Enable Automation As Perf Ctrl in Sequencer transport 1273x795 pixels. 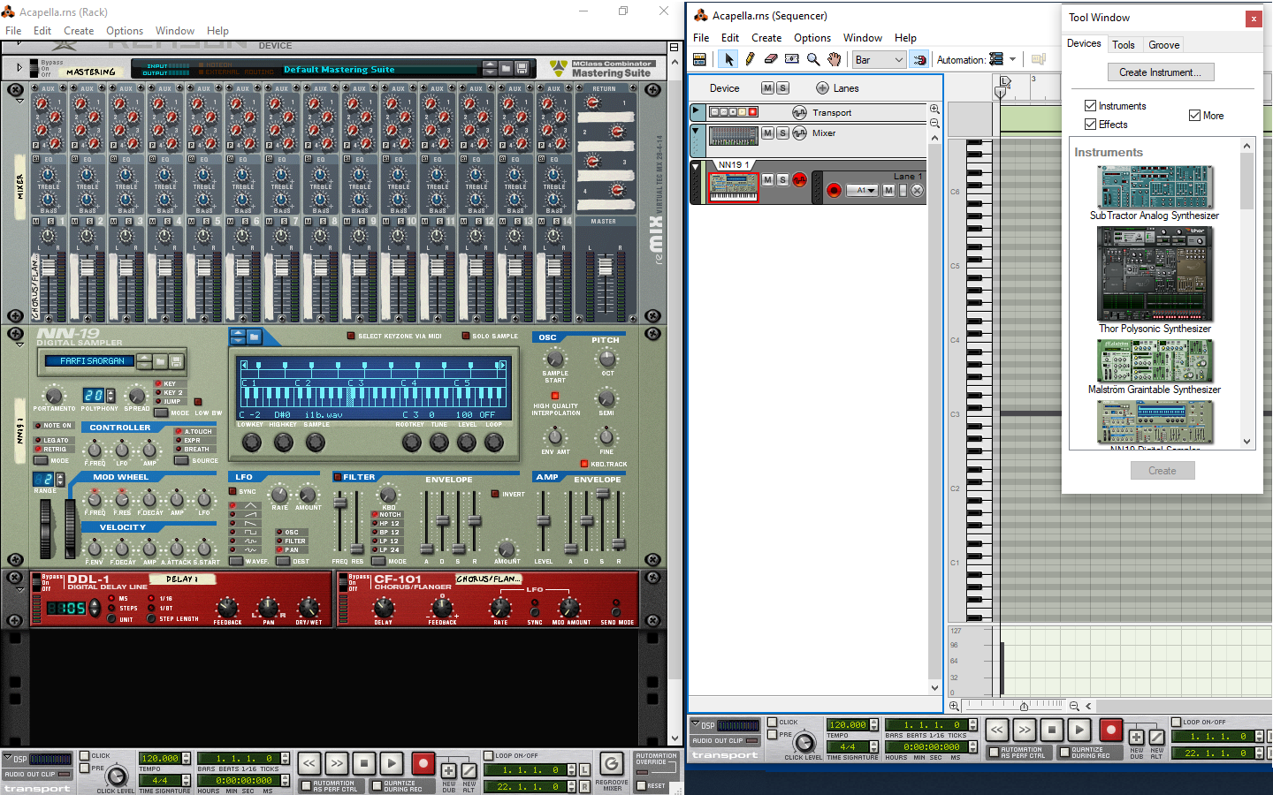(x=994, y=753)
